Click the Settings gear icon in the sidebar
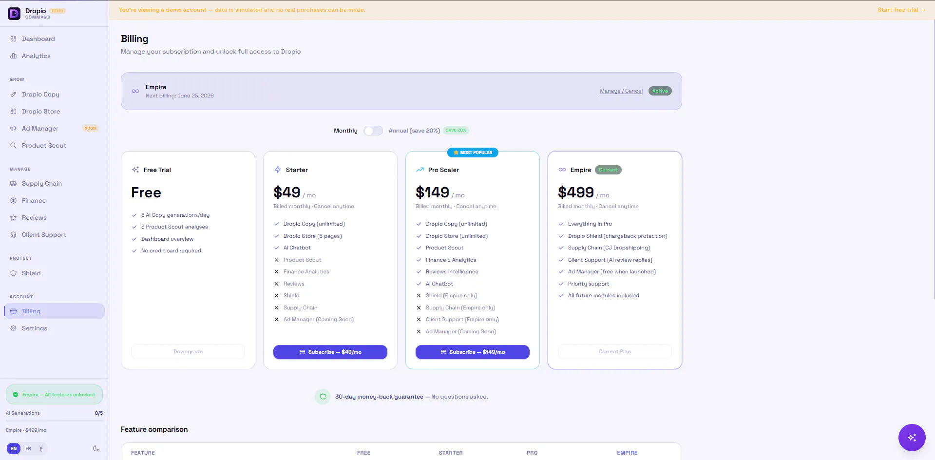 14,328
